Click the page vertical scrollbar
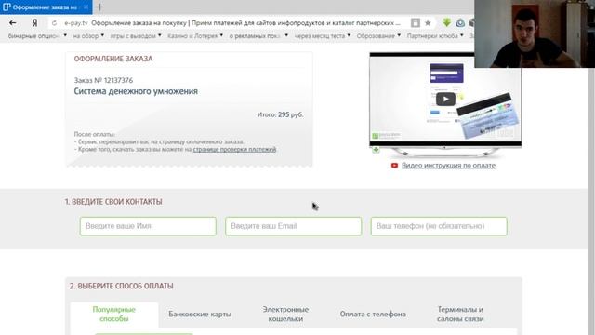 [x=591, y=190]
